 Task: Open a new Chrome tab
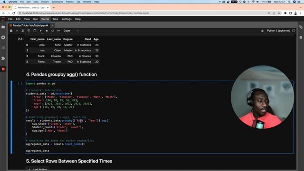pyautogui.click(x=54, y=8)
